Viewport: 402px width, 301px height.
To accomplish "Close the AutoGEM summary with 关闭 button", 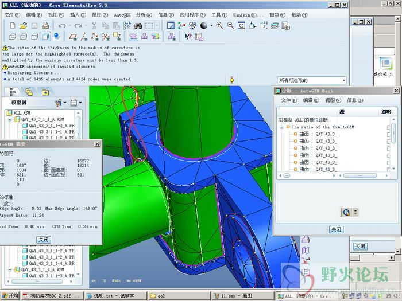I will 43,240.
